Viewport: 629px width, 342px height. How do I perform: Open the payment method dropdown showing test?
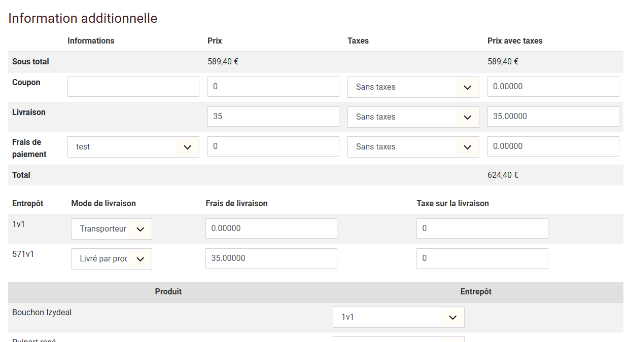tap(133, 147)
